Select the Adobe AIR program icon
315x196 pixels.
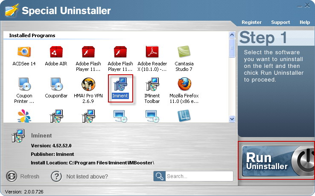click(56, 52)
